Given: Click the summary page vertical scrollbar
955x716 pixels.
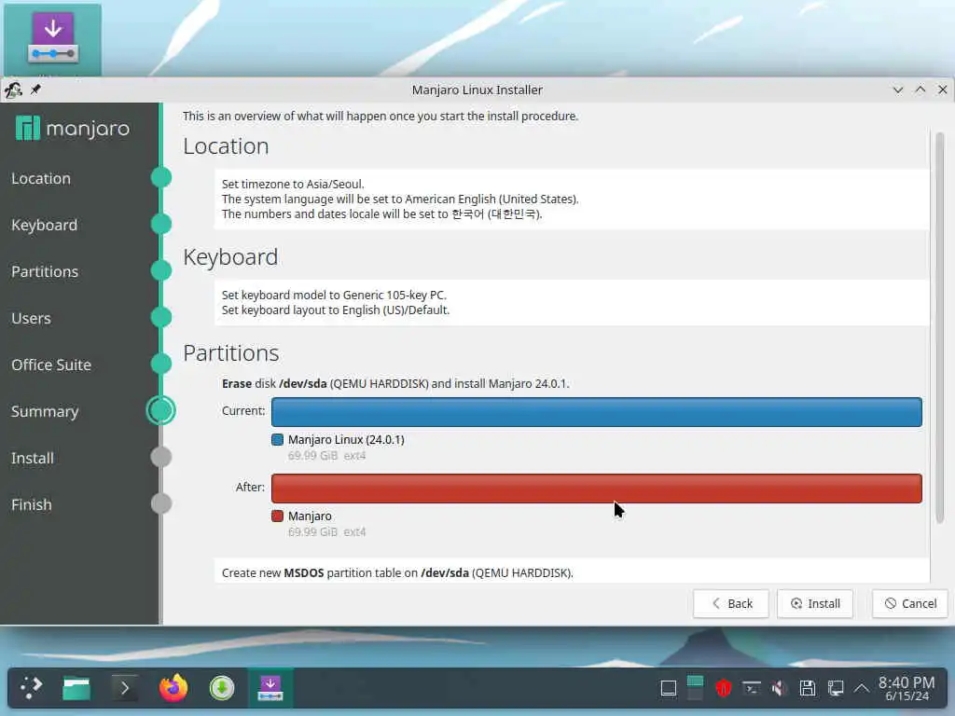Looking at the screenshot, I should 940,327.
